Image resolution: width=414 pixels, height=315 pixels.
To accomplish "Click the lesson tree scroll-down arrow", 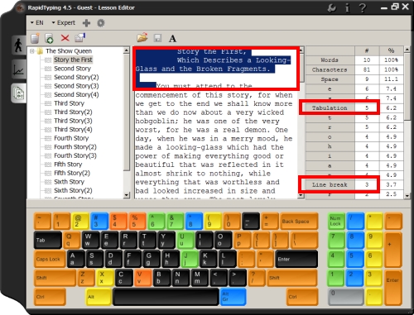I will pos(127,195).
